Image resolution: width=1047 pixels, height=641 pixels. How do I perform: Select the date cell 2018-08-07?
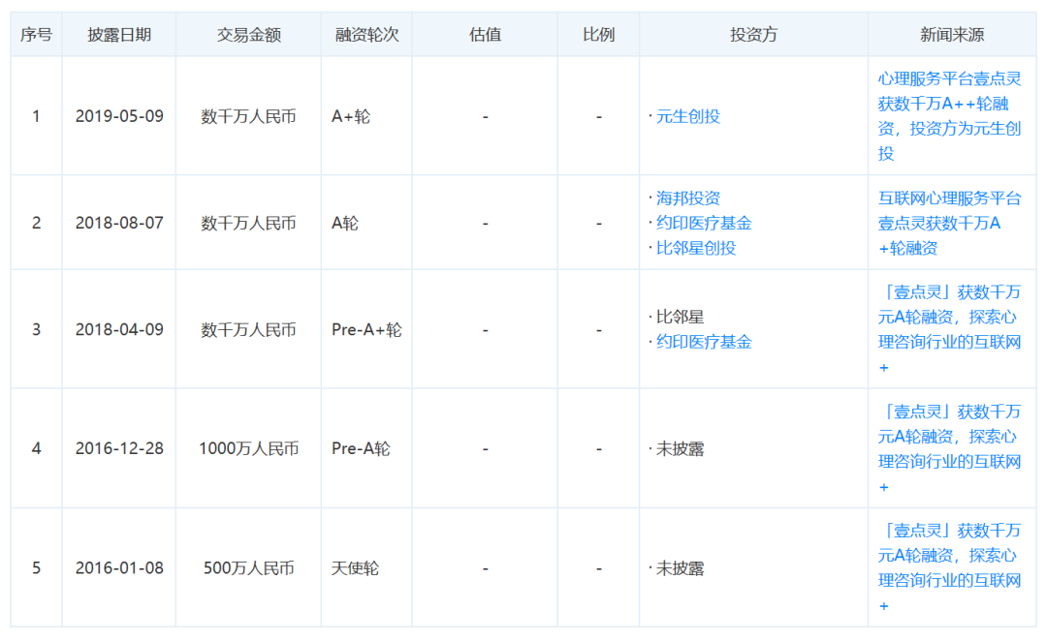click(119, 223)
